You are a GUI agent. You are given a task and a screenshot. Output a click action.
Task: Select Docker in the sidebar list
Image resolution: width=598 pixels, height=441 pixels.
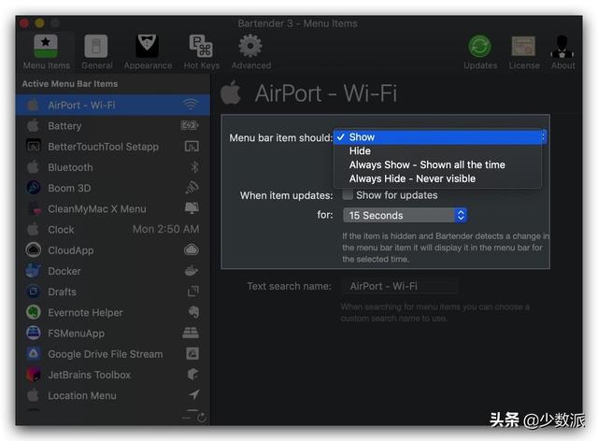(113, 271)
